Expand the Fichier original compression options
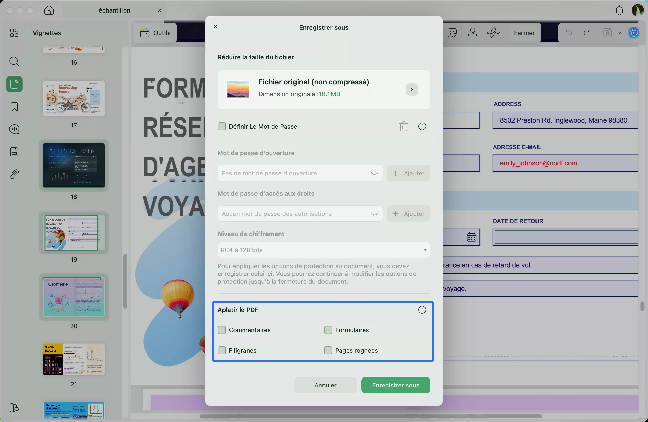Viewport: 648px width, 422px height. pos(412,90)
